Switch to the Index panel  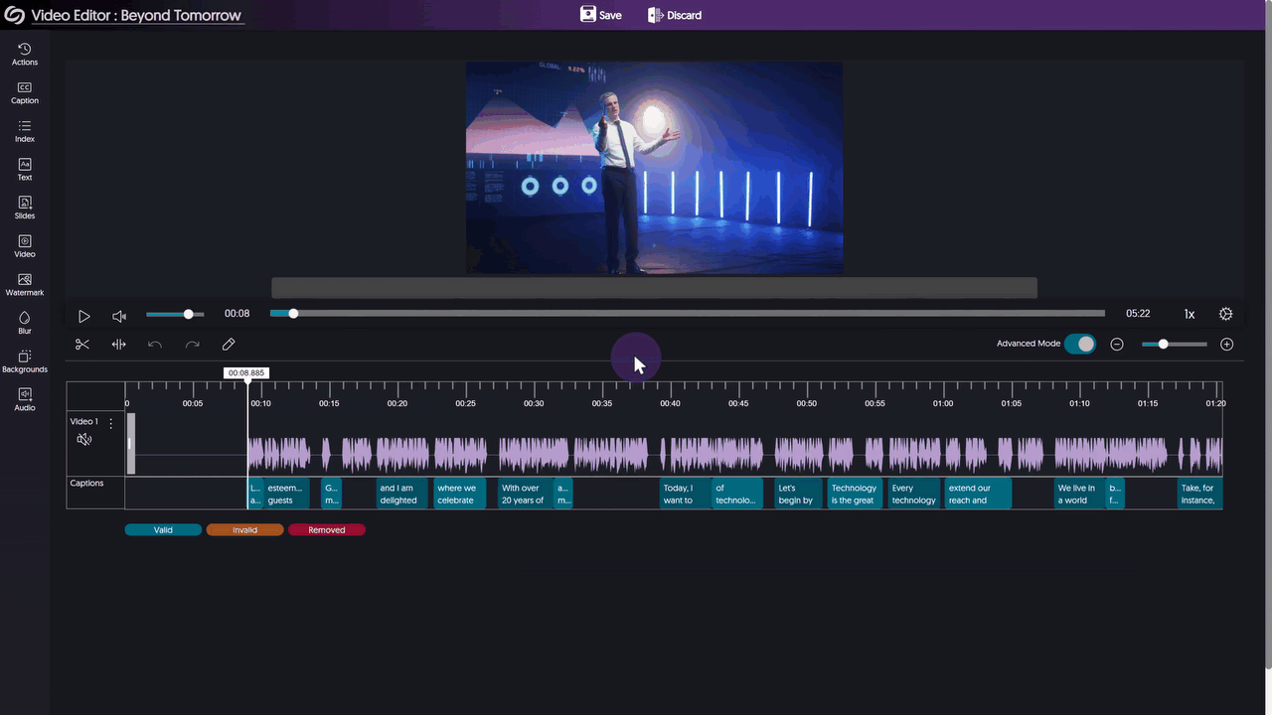pos(24,130)
